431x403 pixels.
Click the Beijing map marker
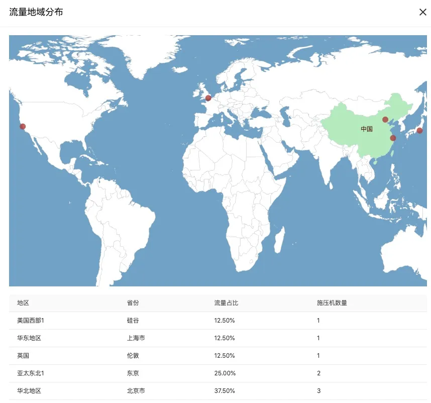pos(385,120)
